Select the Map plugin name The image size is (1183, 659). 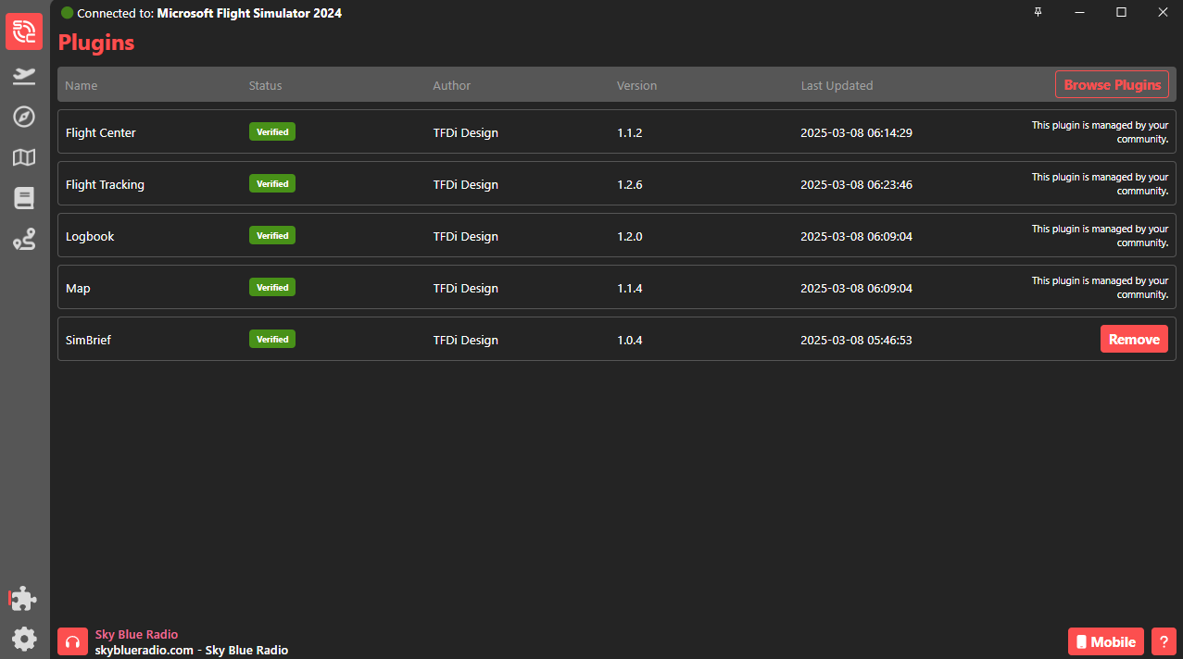click(x=78, y=288)
